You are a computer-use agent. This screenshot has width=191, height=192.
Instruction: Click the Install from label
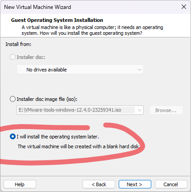tap(18, 44)
